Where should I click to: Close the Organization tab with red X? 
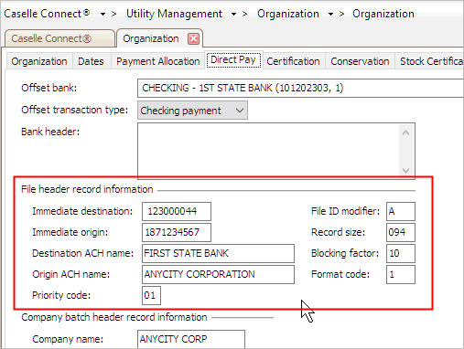(x=194, y=39)
